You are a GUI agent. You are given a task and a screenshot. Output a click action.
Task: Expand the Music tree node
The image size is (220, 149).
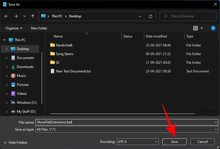[x=7, y=76]
